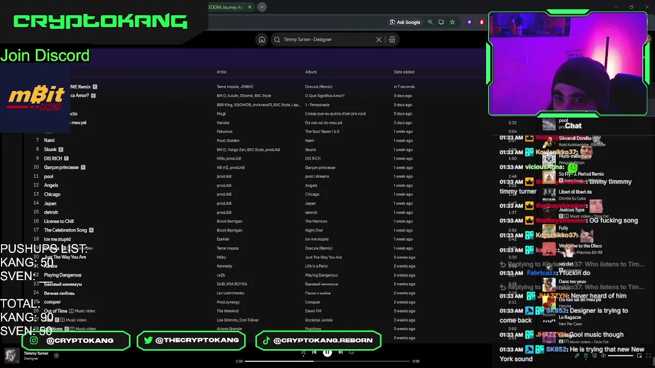Screen dimensions: 655x368
Task: Click the install app icon in address bar
Action: pyautogui.click(x=441, y=22)
